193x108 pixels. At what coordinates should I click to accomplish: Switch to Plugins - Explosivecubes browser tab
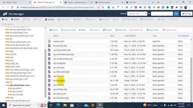[x=78, y=2]
